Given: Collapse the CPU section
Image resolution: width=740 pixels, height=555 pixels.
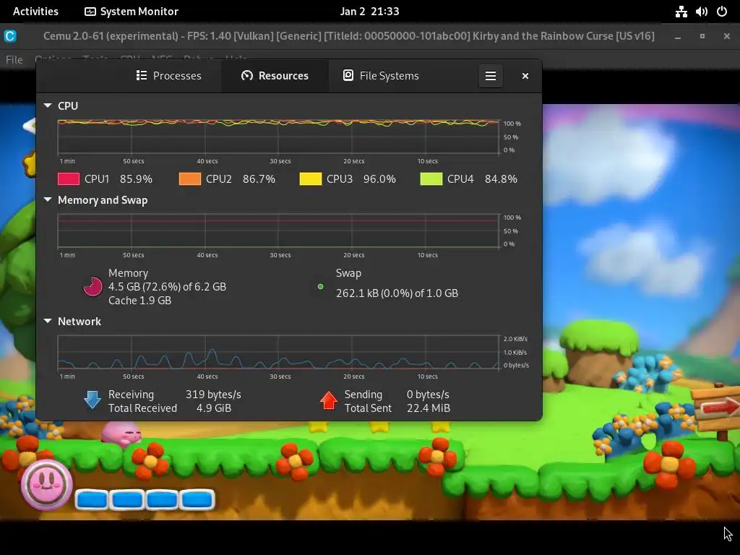Looking at the screenshot, I should click(48, 106).
